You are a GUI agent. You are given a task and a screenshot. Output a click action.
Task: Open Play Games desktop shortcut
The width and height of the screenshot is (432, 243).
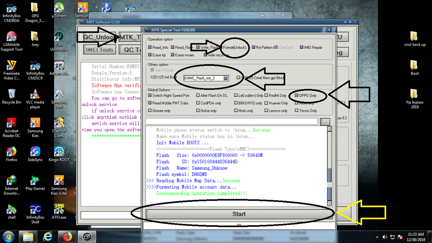point(35,183)
